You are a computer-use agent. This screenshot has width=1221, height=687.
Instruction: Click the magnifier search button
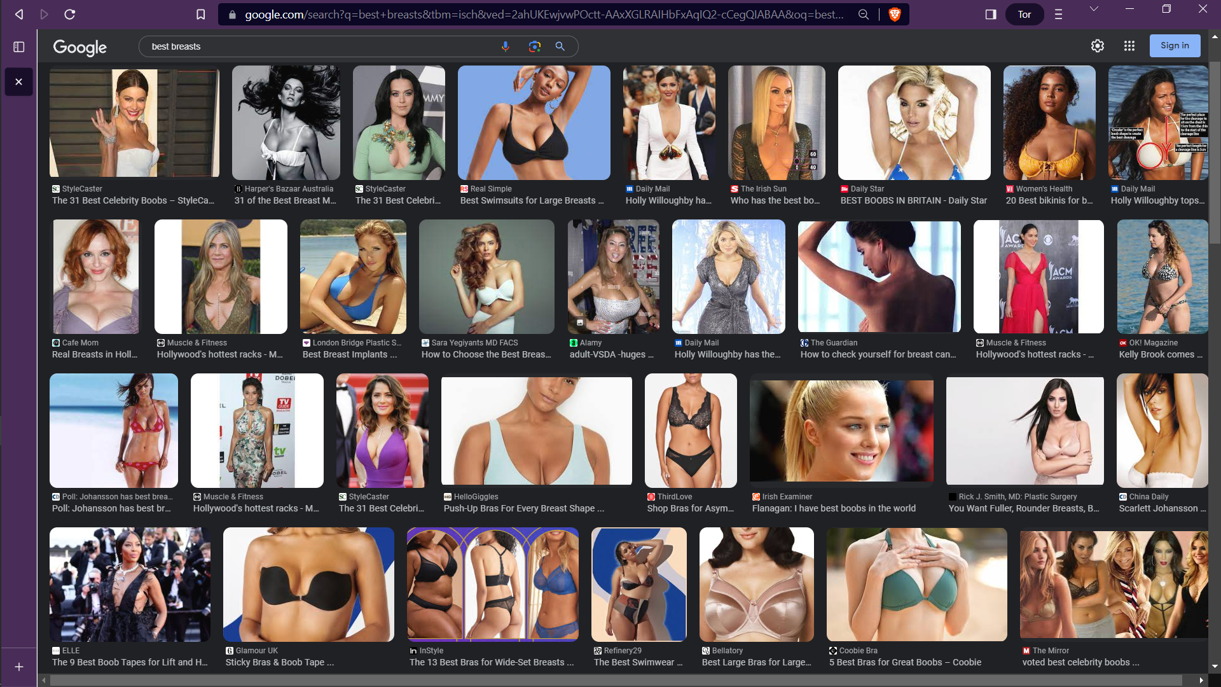click(x=560, y=46)
